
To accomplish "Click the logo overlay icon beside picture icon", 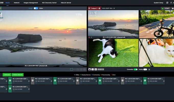I will coord(93,69).
